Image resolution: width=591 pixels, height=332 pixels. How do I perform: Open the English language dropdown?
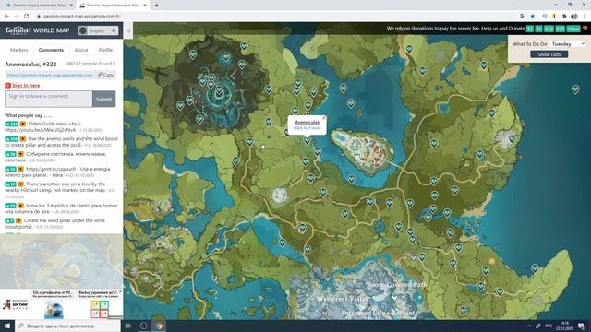click(98, 30)
